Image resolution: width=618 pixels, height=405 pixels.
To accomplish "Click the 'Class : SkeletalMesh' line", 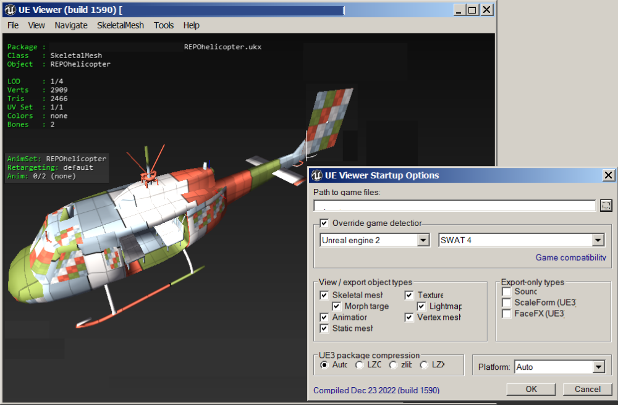I will coord(54,56).
